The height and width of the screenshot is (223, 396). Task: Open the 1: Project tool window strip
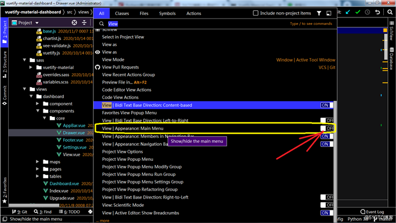point(5,32)
